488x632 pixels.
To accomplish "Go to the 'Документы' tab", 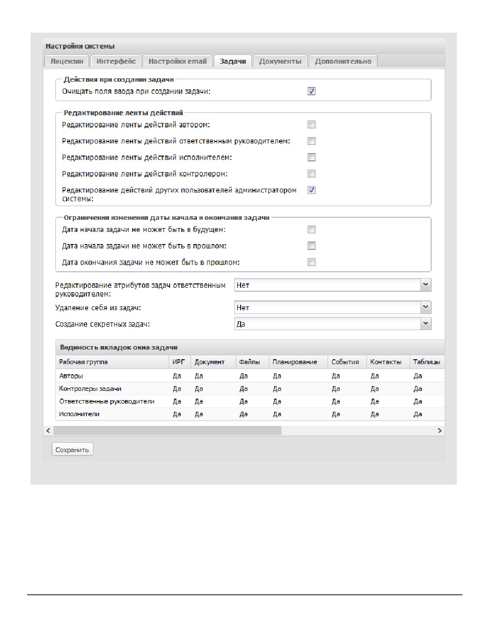I will (280, 61).
